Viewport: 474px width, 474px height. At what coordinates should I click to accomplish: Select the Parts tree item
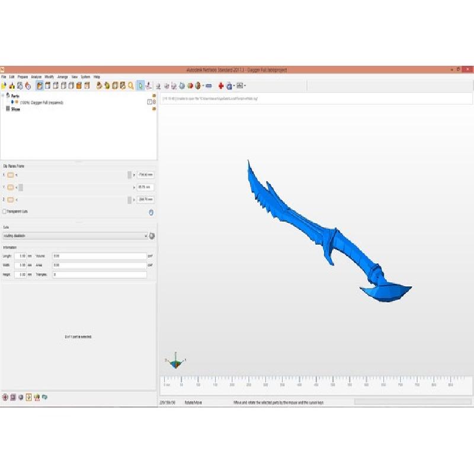(x=15, y=96)
